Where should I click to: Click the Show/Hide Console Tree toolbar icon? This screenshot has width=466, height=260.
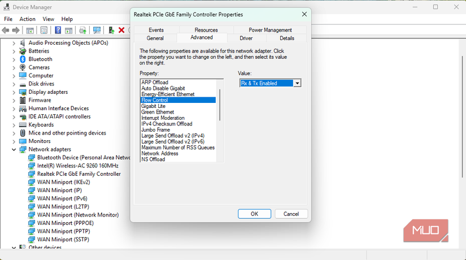[x=30, y=30]
